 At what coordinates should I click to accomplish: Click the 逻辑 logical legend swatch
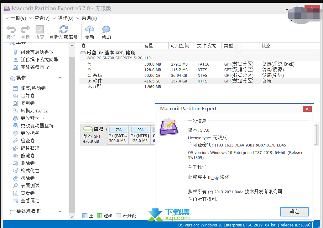pyautogui.click(x=99, y=216)
